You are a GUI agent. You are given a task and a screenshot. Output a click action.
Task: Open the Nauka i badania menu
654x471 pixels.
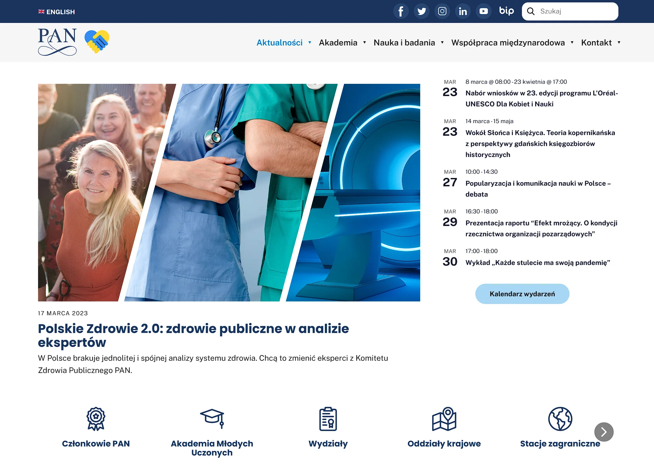pos(404,43)
